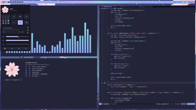Focus the terminal prompt at paru master

pyautogui.click(x=13, y=80)
